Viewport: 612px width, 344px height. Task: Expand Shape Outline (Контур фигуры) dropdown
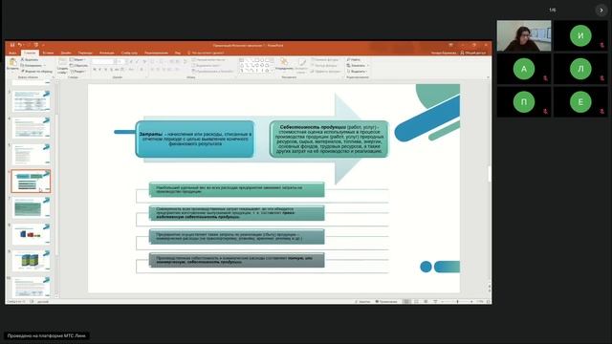[x=325, y=66]
